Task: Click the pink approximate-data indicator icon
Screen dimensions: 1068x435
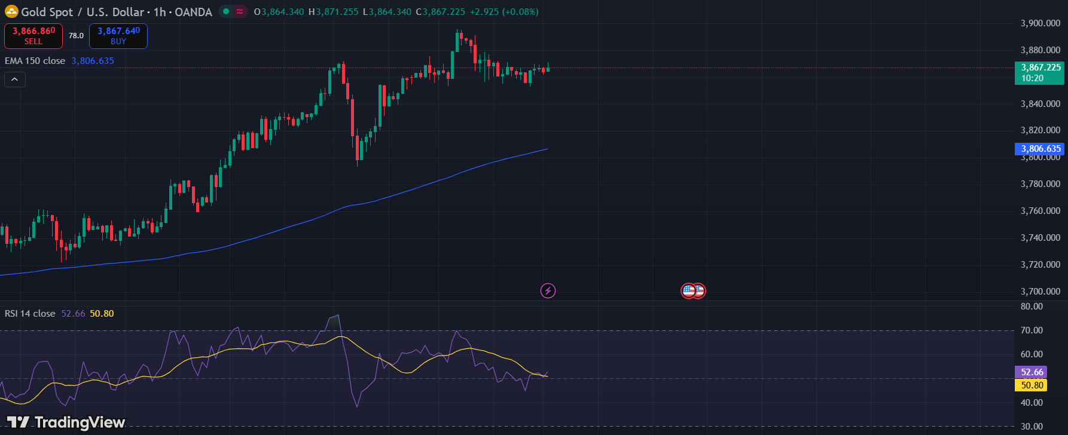Action: 240,11
